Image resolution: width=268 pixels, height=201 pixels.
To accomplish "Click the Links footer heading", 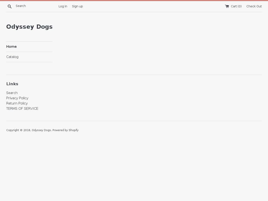I will coord(12,84).
